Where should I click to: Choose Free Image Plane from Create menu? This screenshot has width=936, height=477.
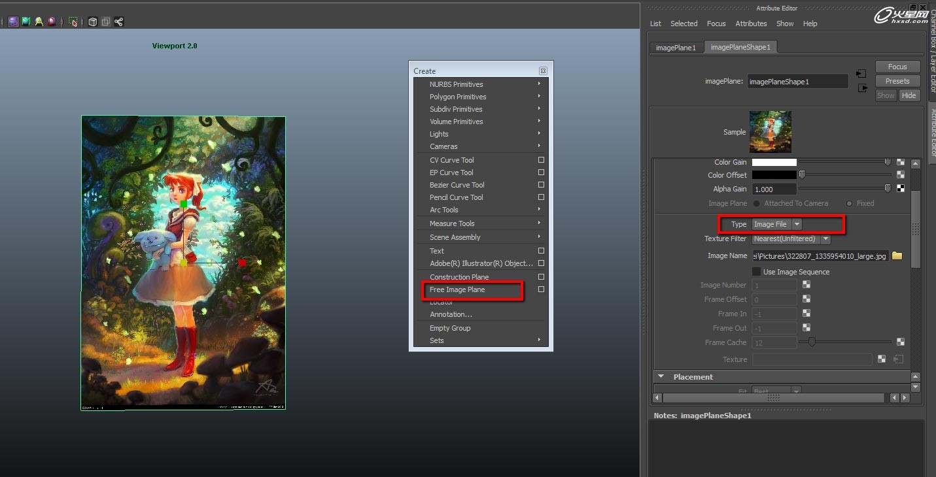[x=457, y=289]
